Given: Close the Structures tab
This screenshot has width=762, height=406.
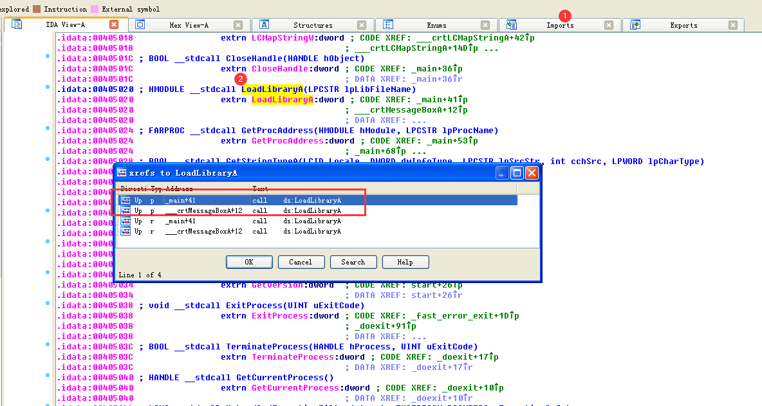Looking at the screenshot, I should coord(362,24).
